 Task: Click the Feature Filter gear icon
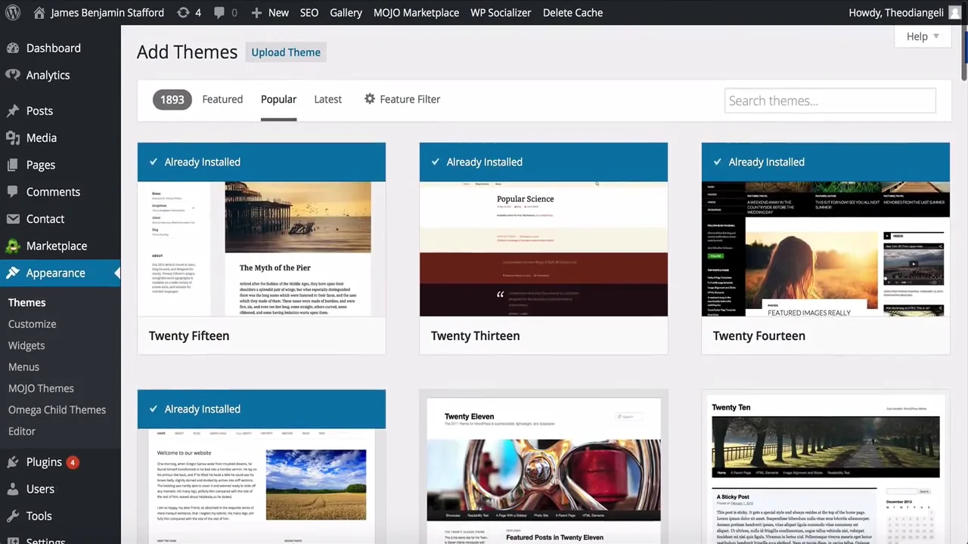pyautogui.click(x=370, y=99)
